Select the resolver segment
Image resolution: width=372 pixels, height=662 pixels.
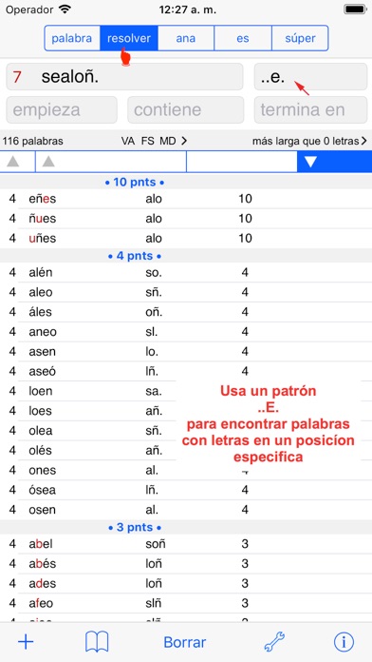point(129,38)
